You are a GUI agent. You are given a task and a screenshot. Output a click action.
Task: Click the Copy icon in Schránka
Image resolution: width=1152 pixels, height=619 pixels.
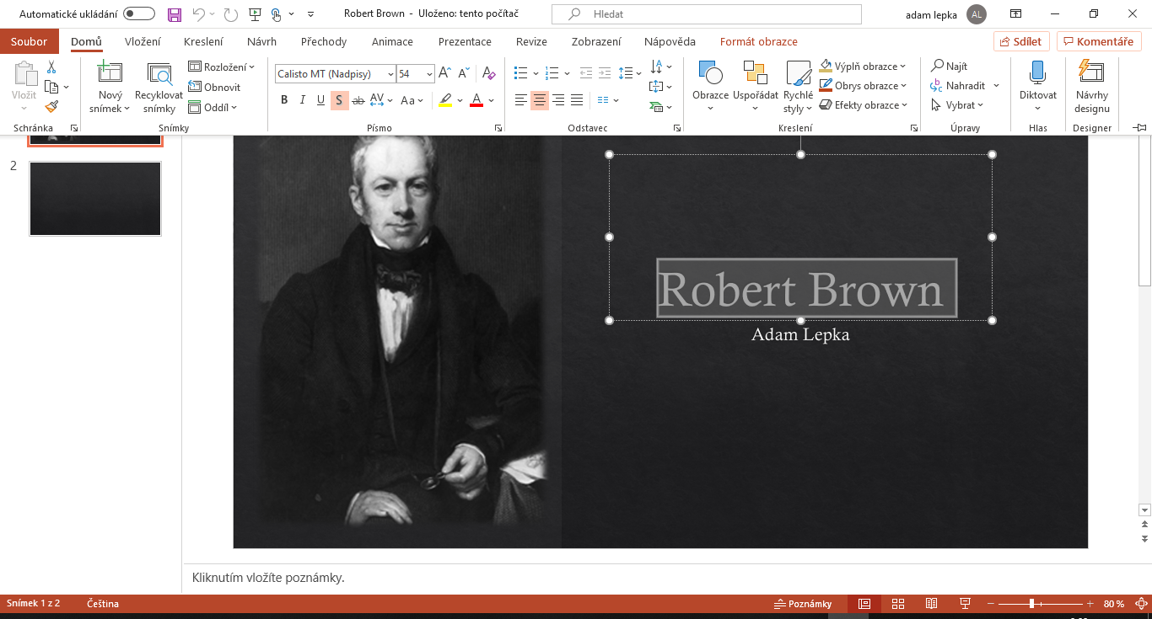click(51, 87)
